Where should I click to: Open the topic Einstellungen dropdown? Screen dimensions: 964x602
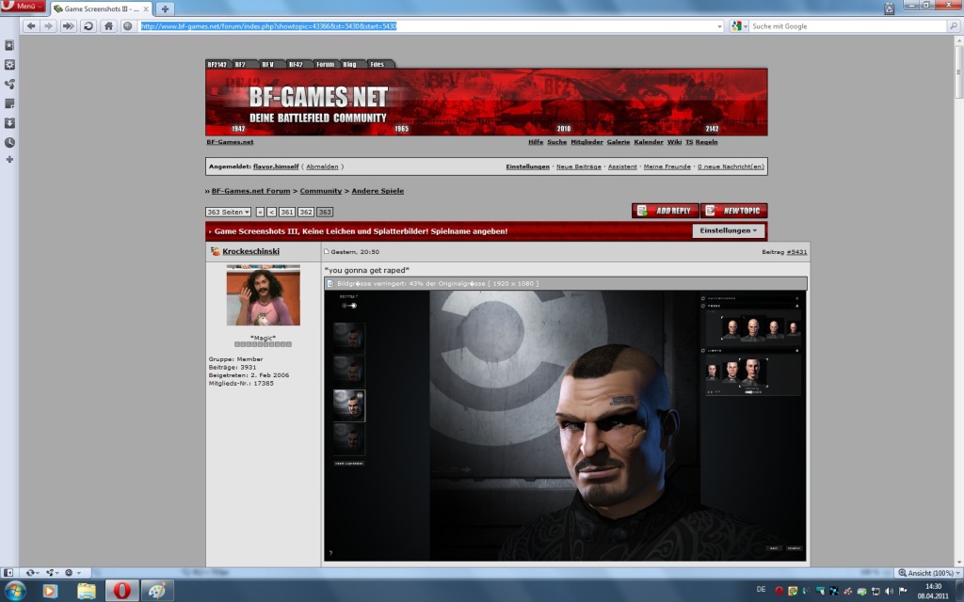click(x=729, y=231)
